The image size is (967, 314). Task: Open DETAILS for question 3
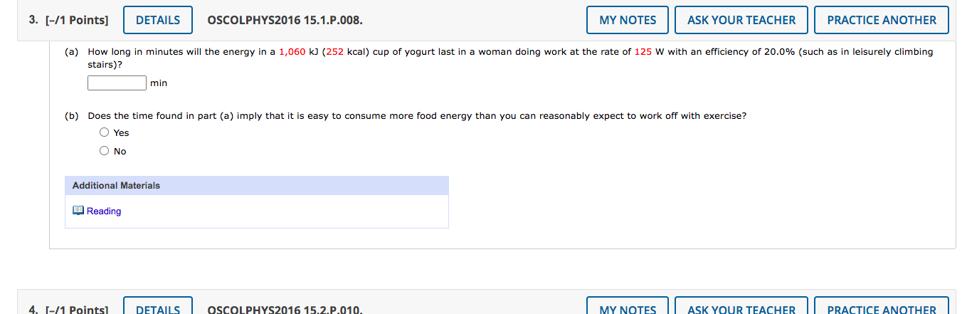tap(158, 20)
